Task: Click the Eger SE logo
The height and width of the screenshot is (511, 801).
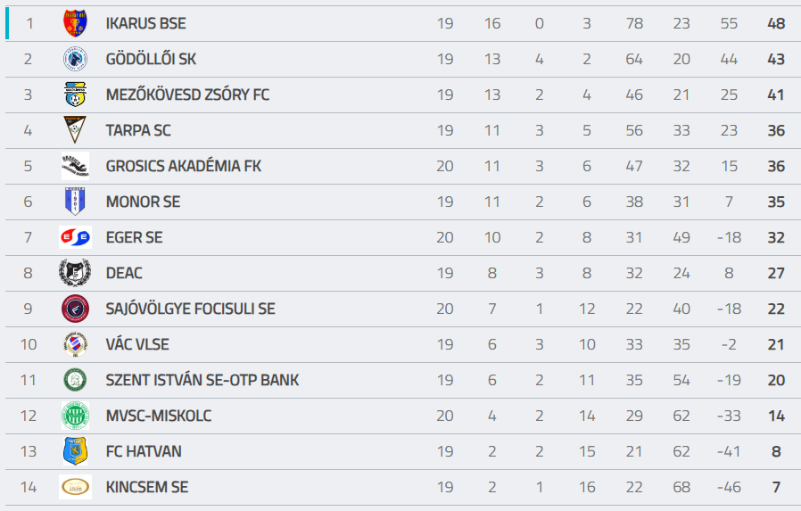Action: click(75, 237)
